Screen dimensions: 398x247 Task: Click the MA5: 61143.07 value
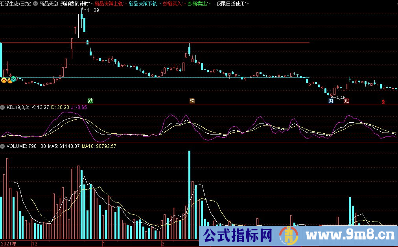(64, 146)
